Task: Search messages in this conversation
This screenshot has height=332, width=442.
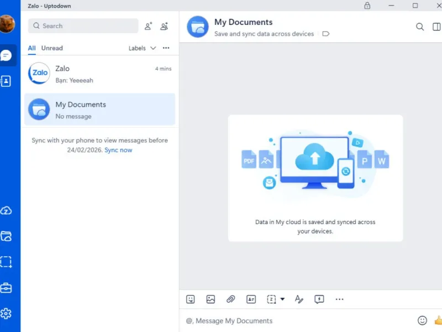Action: 420,27
